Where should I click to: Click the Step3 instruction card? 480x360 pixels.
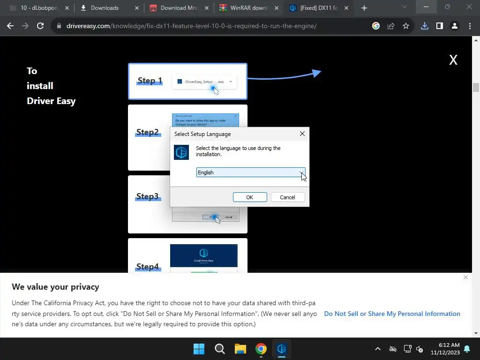[x=149, y=204]
